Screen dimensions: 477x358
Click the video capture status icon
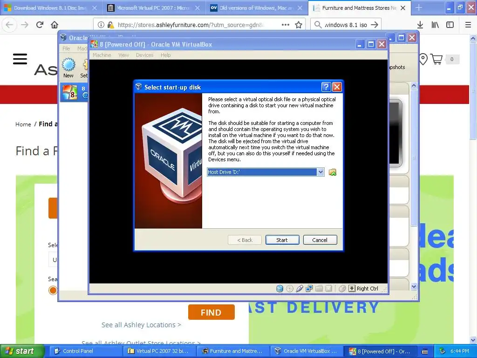pos(328,288)
